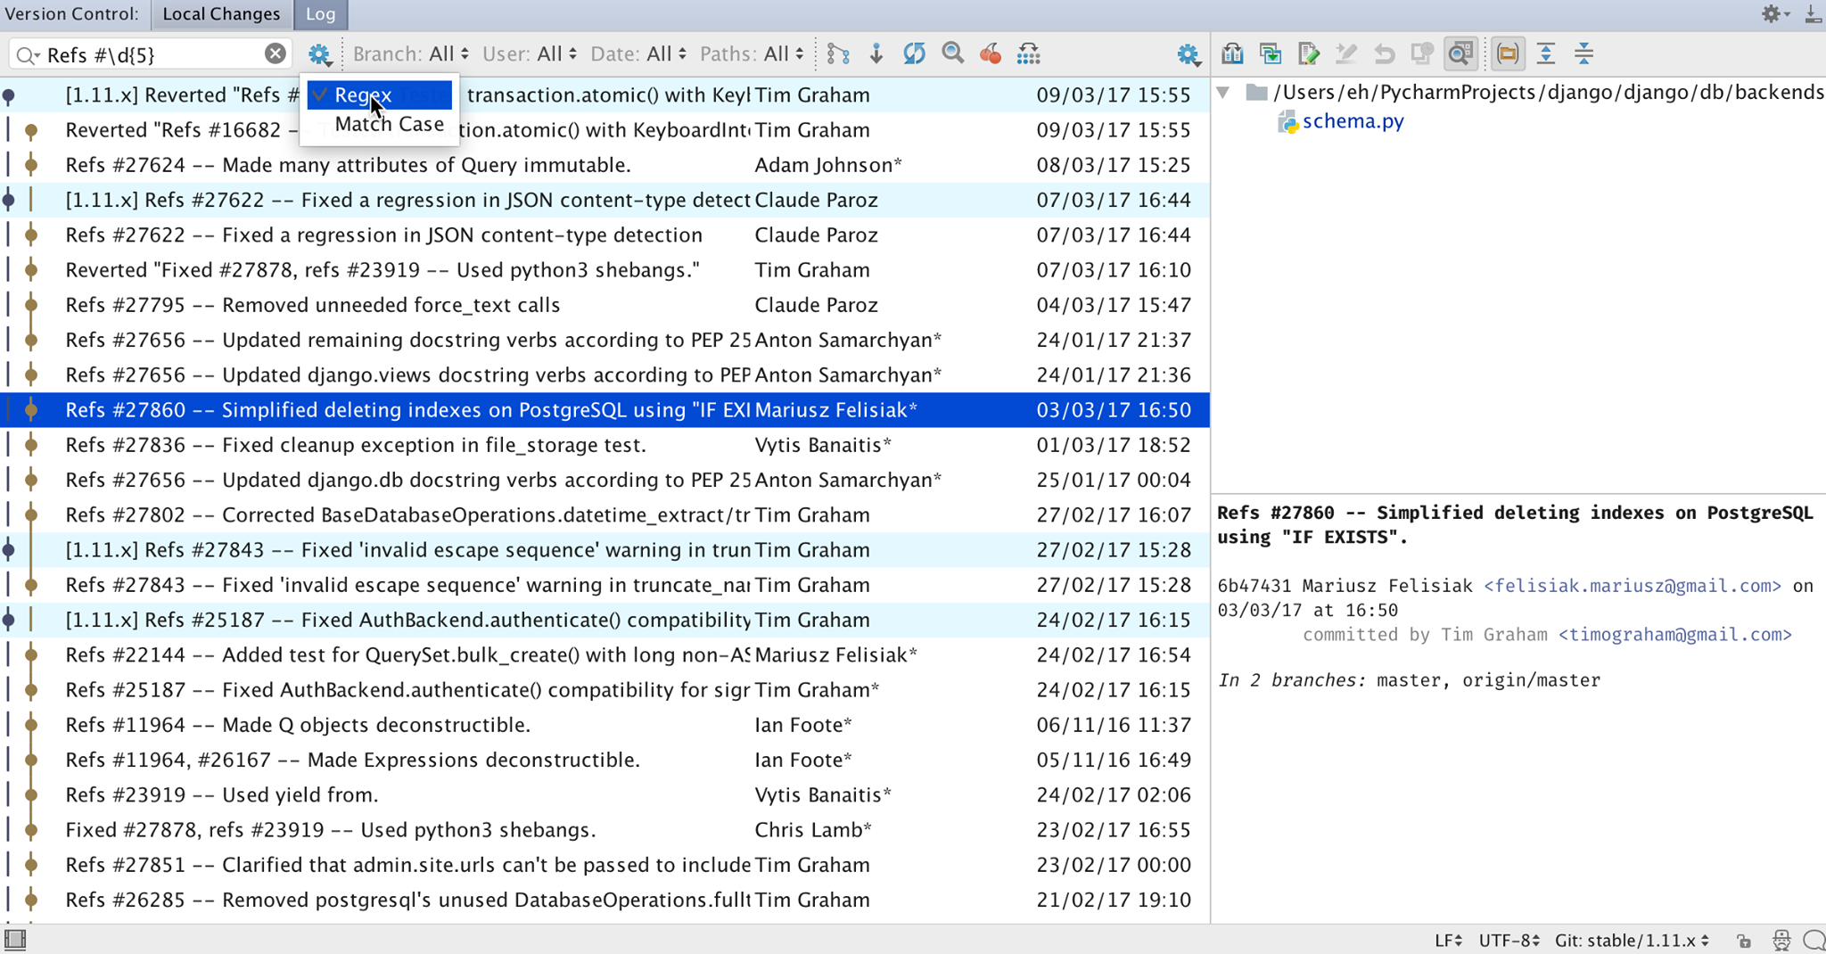Select commit Refs #27624 Made many attributes immutable
This screenshot has height=954, width=1826.
pos(605,165)
